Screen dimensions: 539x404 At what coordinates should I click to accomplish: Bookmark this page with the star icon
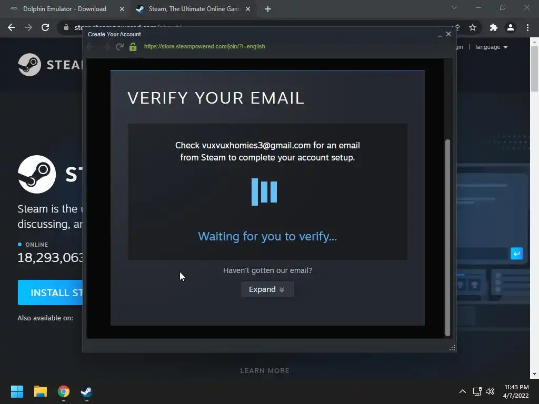(473, 27)
